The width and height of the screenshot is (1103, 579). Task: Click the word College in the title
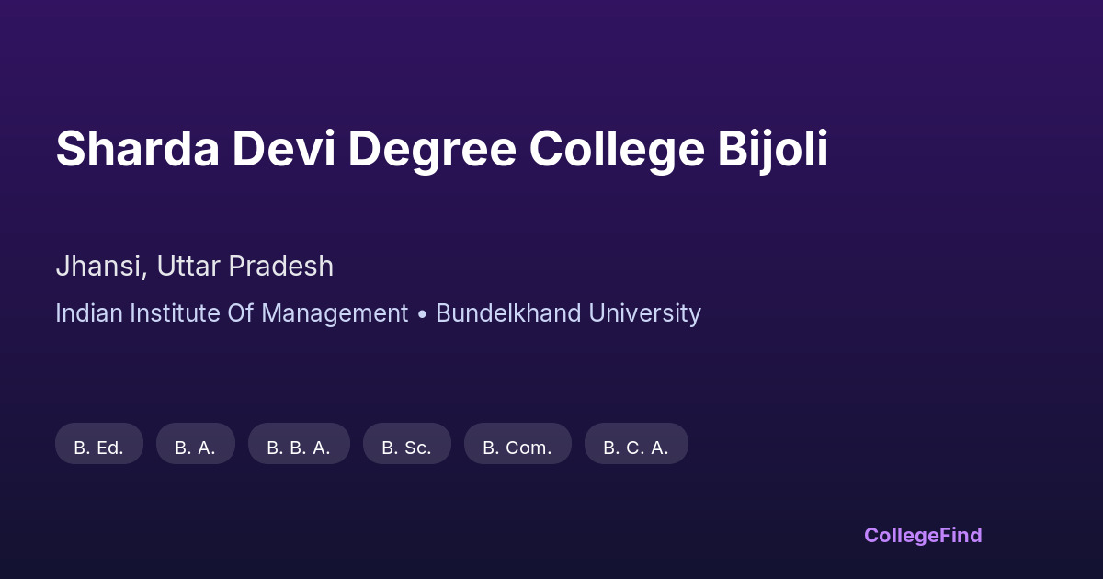[x=616, y=149]
